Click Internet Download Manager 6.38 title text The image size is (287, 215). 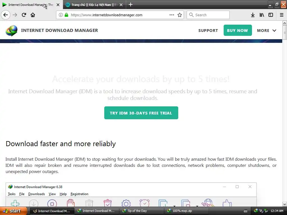tap(38, 187)
